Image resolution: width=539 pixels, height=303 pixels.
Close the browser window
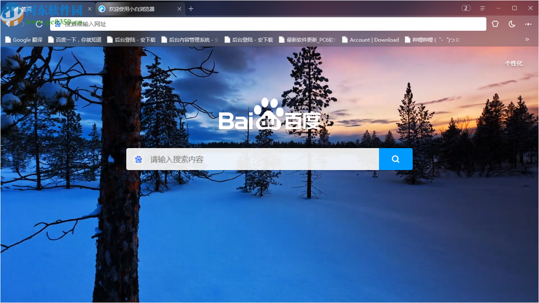click(x=531, y=8)
